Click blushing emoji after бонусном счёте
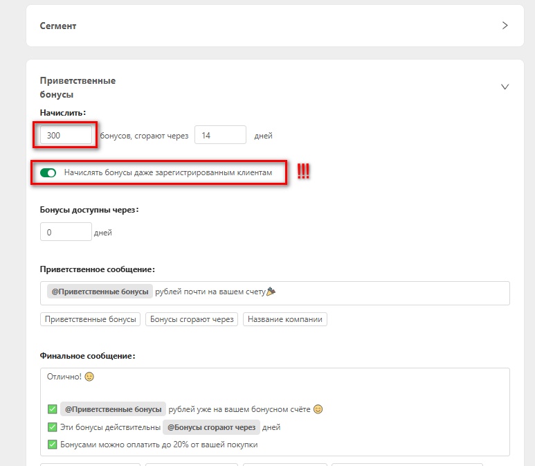The height and width of the screenshot is (466, 535). 318,409
